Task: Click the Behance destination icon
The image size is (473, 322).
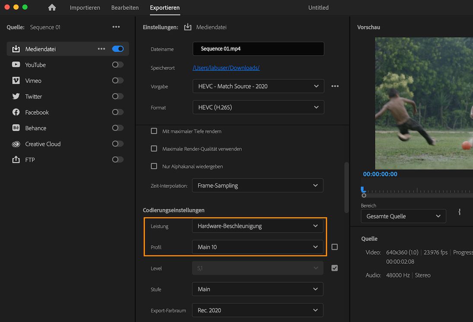Action: [x=16, y=128]
